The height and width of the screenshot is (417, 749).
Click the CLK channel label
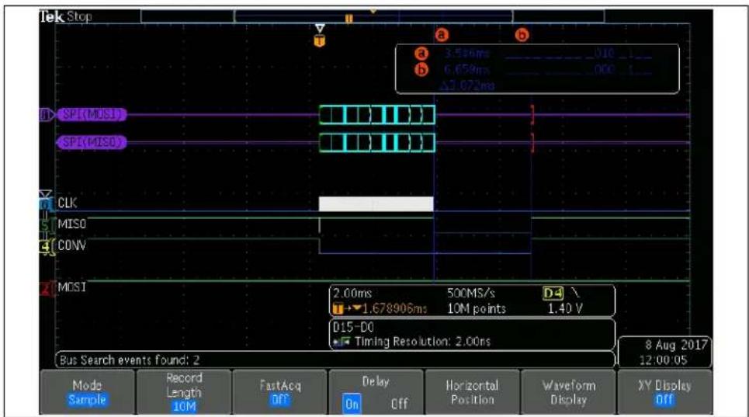(x=68, y=203)
